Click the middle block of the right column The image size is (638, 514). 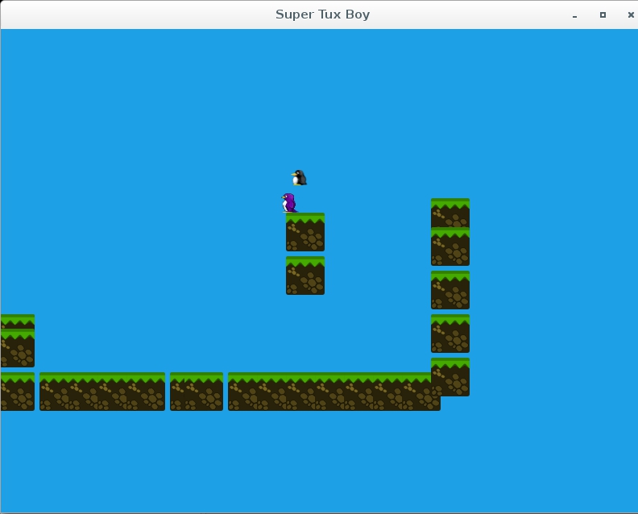[450, 291]
